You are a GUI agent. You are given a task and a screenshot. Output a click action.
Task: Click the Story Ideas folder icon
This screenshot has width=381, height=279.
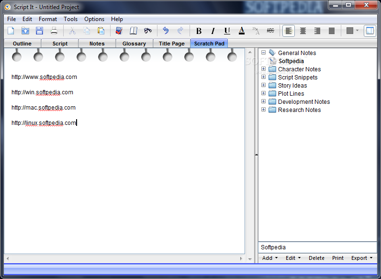[x=272, y=85]
